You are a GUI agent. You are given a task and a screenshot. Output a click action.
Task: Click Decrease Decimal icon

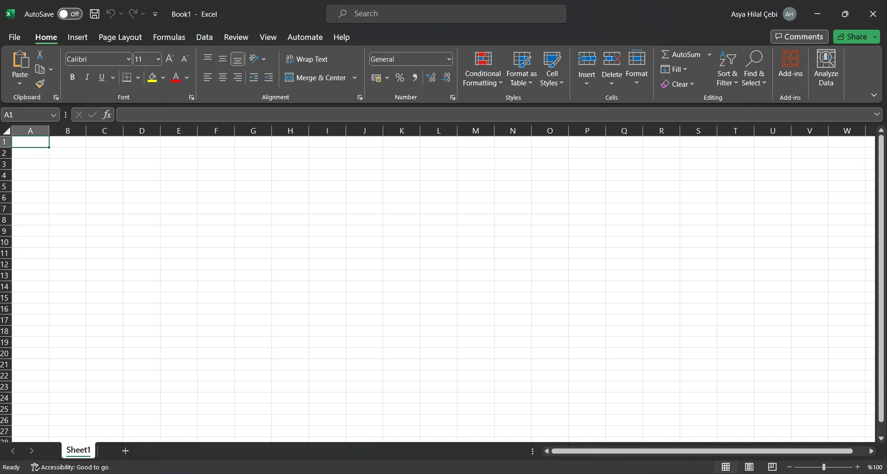coord(446,78)
